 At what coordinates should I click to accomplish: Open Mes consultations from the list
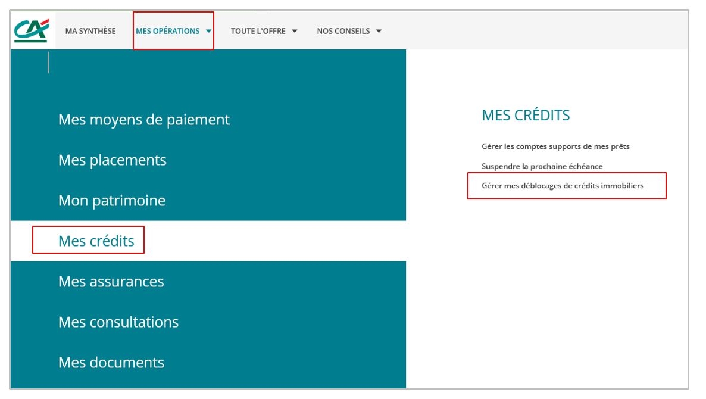point(118,322)
